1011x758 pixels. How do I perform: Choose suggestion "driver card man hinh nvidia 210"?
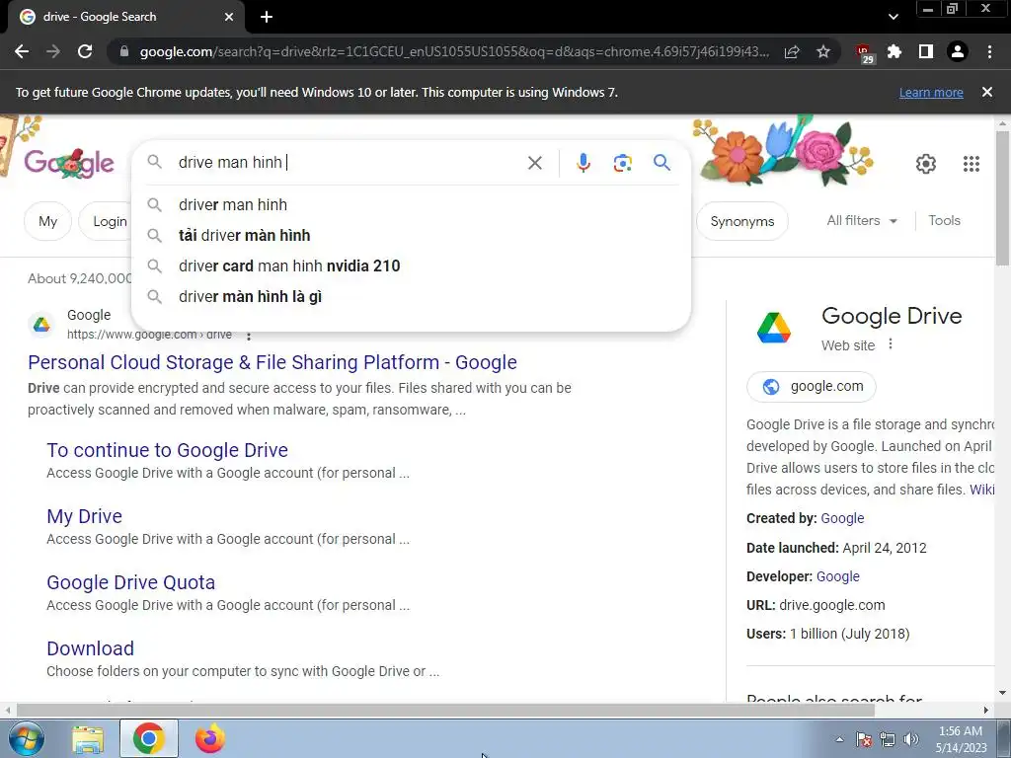coord(412,266)
